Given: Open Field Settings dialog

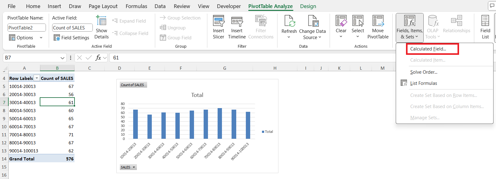Looking at the screenshot, I should click(71, 37).
